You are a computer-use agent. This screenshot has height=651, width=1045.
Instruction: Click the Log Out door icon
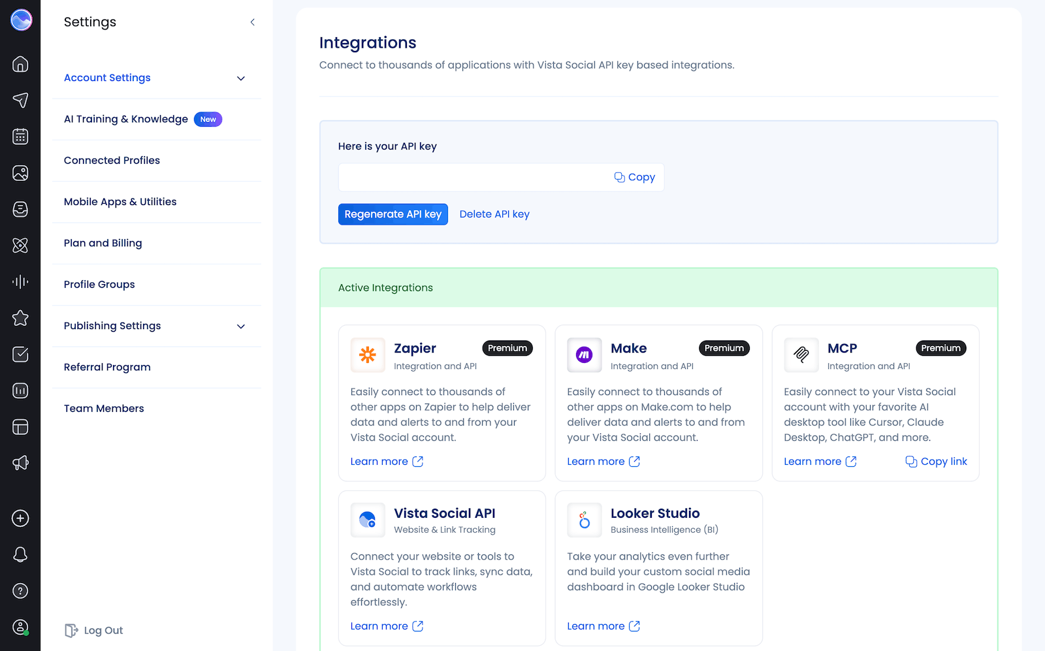pyautogui.click(x=71, y=630)
